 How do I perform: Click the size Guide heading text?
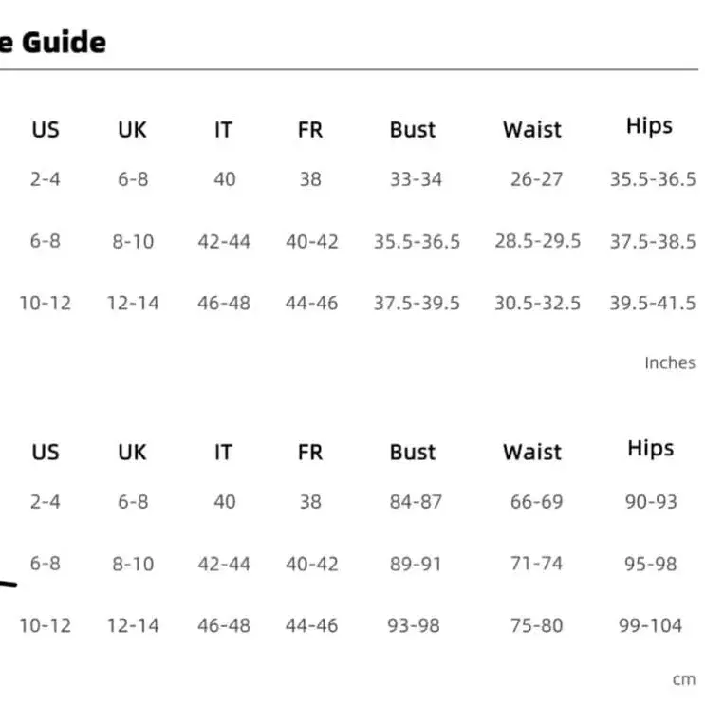click(x=52, y=43)
